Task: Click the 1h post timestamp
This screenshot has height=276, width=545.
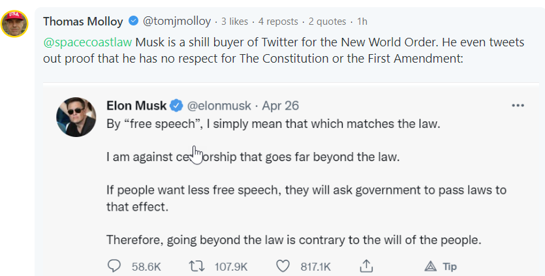Action: [x=362, y=22]
